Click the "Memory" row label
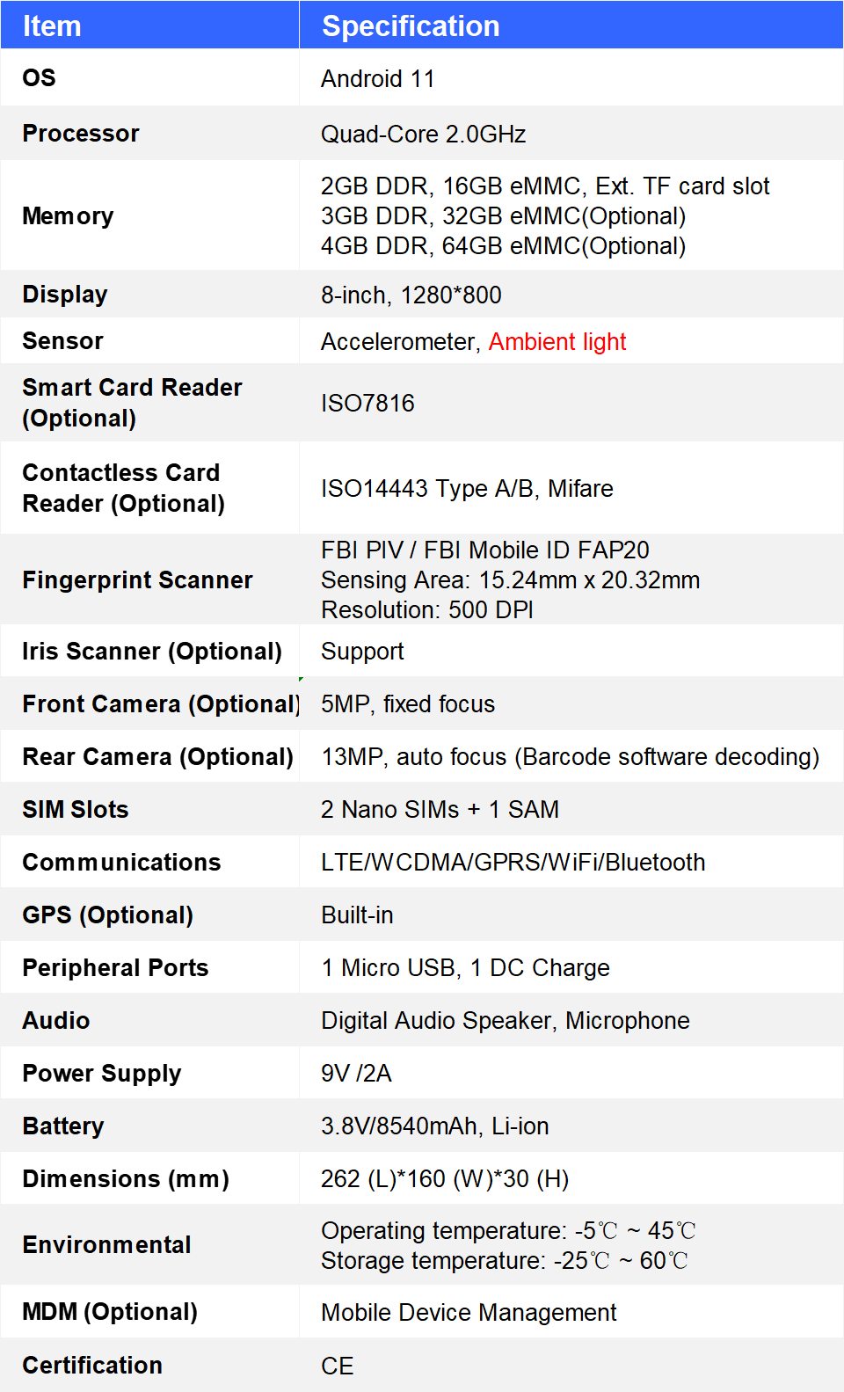This screenshot has height=1392, width=844. (x=68, y=216)
